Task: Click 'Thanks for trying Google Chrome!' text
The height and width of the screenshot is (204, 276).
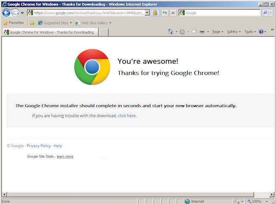Action: pyautogui.click(x=168, y=73)
